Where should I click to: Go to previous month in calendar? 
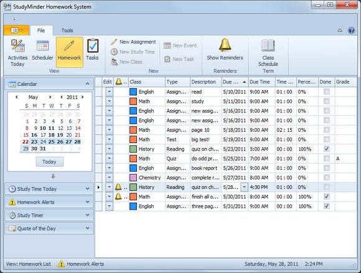(x=16, y=97)
